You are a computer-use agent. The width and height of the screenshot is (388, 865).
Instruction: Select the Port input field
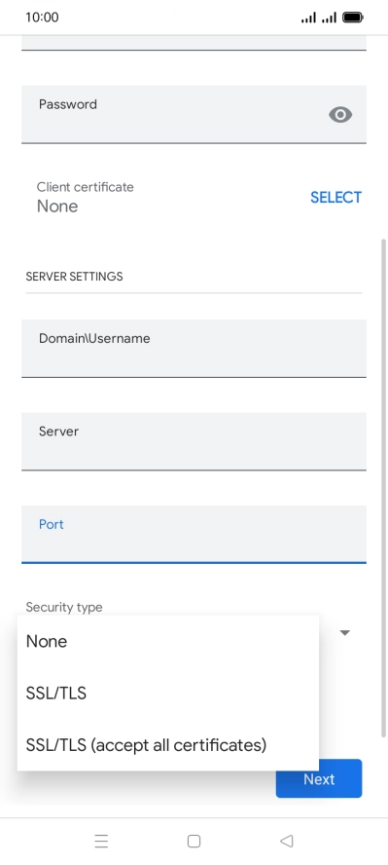pyautogui.click(x=194, y=534)
